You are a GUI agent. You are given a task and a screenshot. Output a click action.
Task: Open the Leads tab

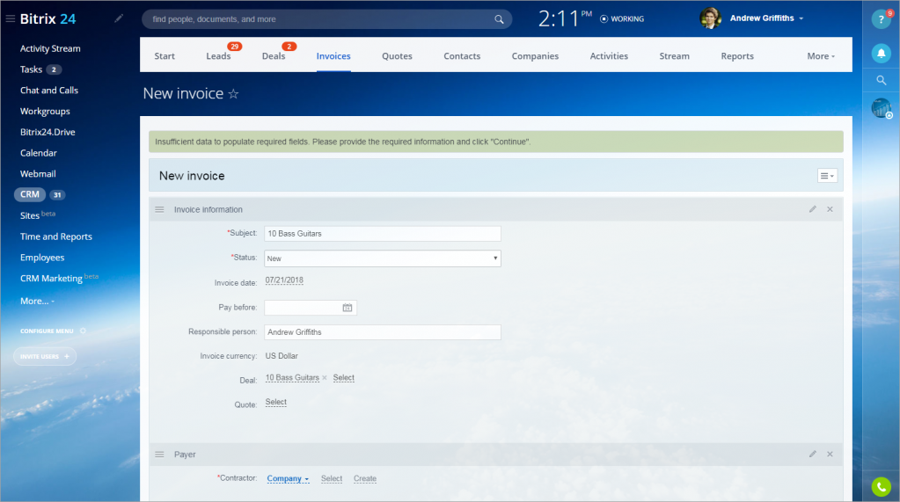218,56
